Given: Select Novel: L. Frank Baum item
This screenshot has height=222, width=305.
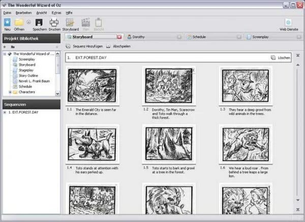Looking at the screenshot, I should pyautogui.click(x=34, y=81).
